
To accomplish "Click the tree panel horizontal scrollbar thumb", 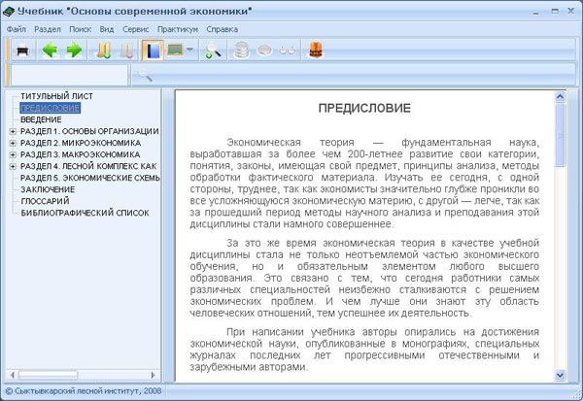I will pyautogui.click(x=48, y=375).
